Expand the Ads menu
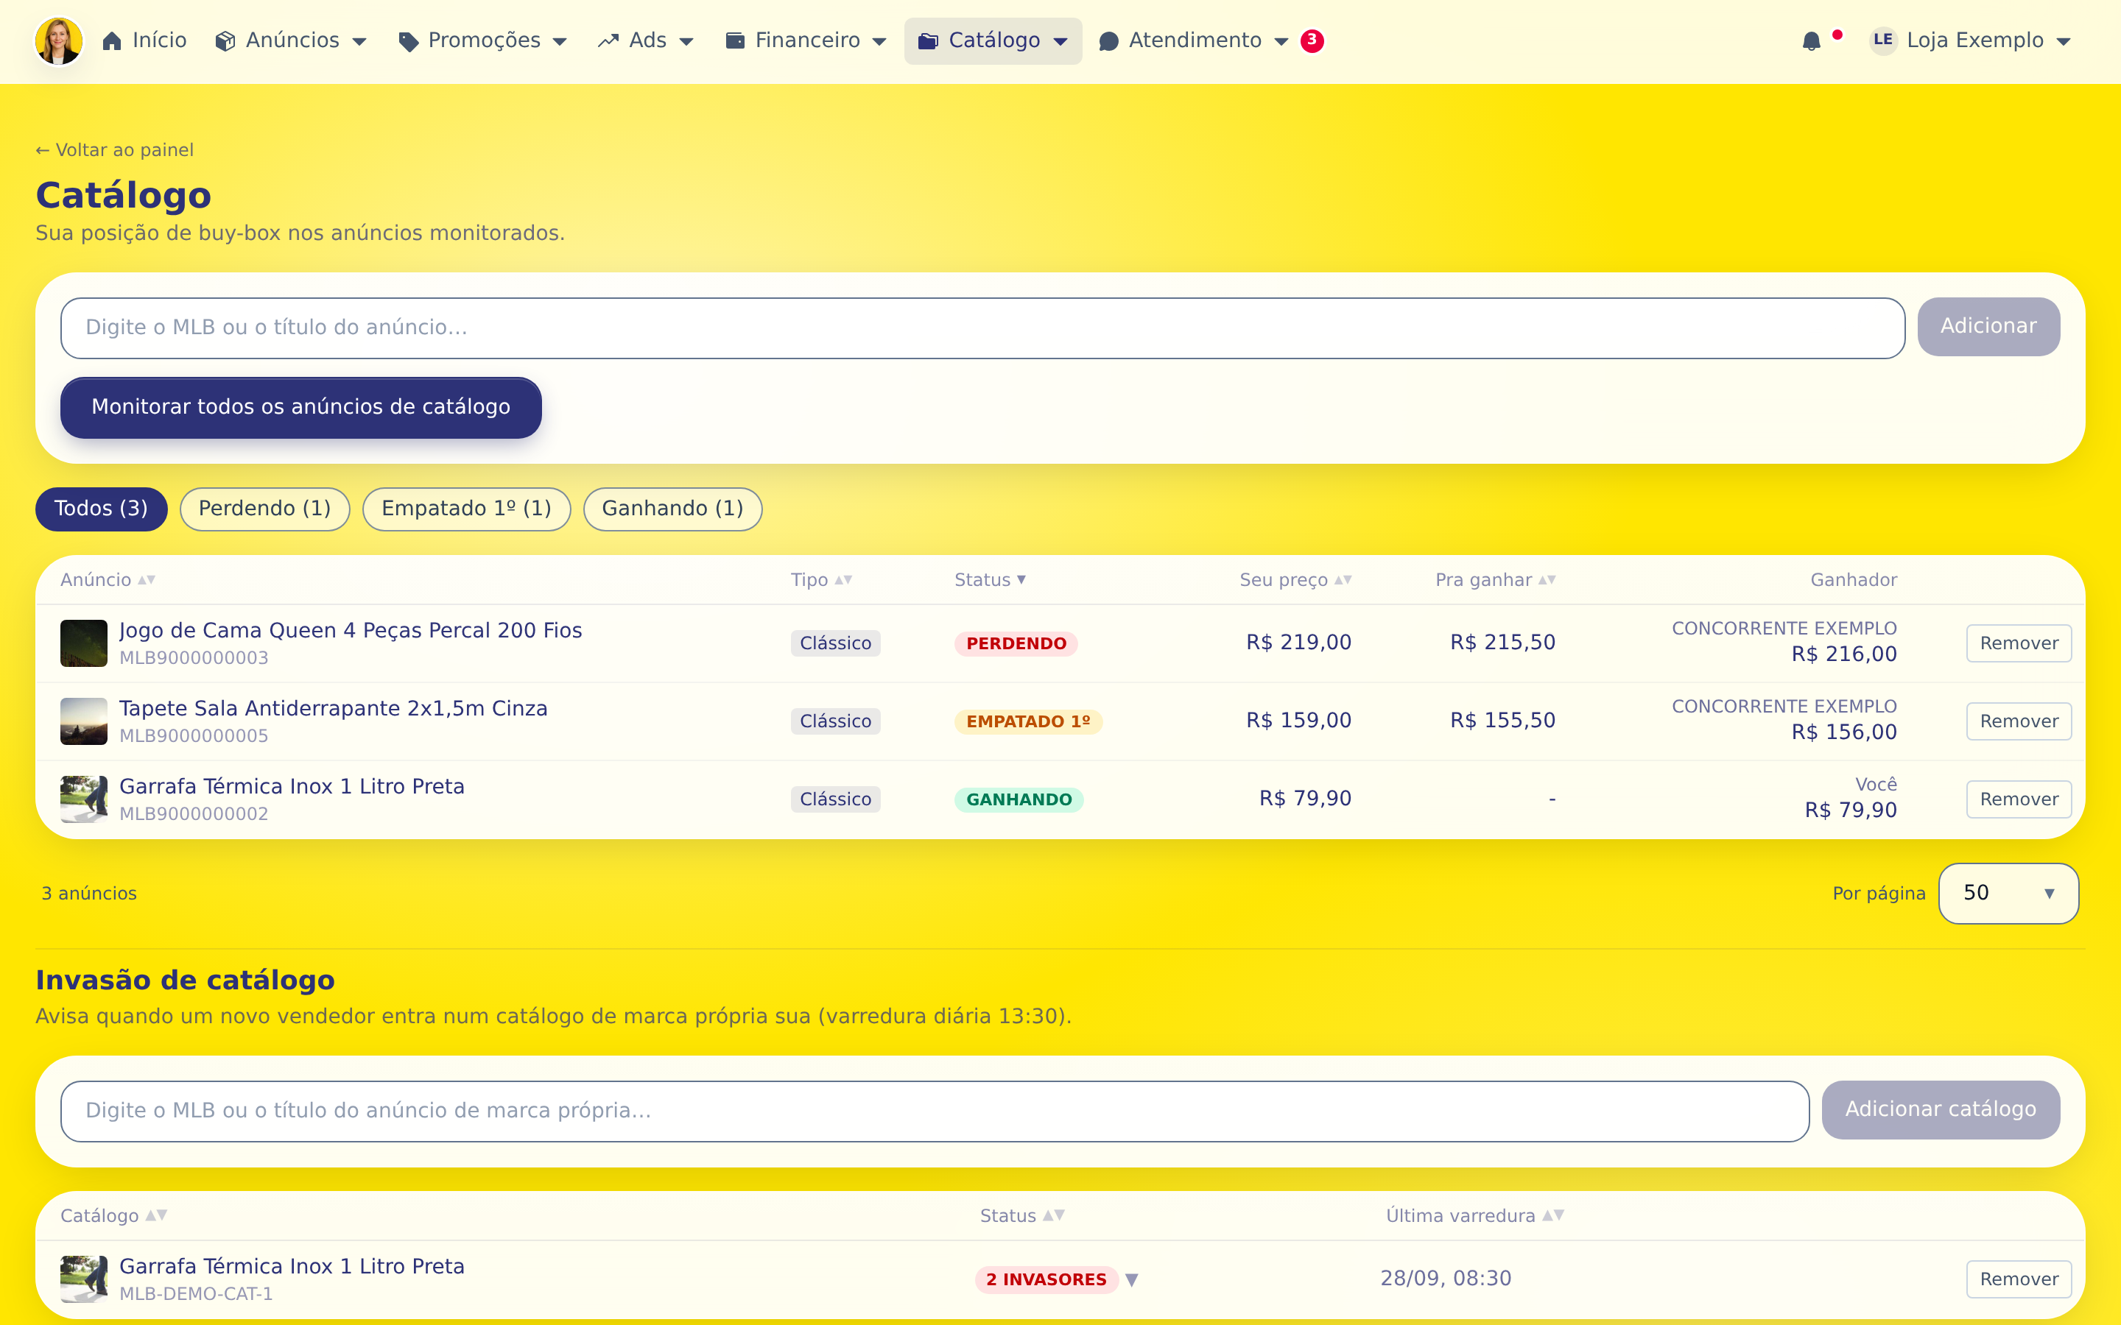Viewport: 2121px width, 1325px height. tap(646, 40)
